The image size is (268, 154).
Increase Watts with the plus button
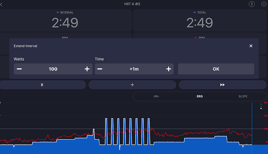coord(87,69)
